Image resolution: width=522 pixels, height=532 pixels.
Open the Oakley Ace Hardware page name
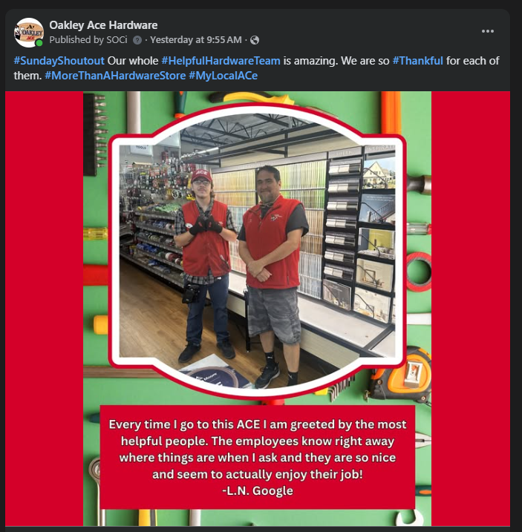[103, 24]
